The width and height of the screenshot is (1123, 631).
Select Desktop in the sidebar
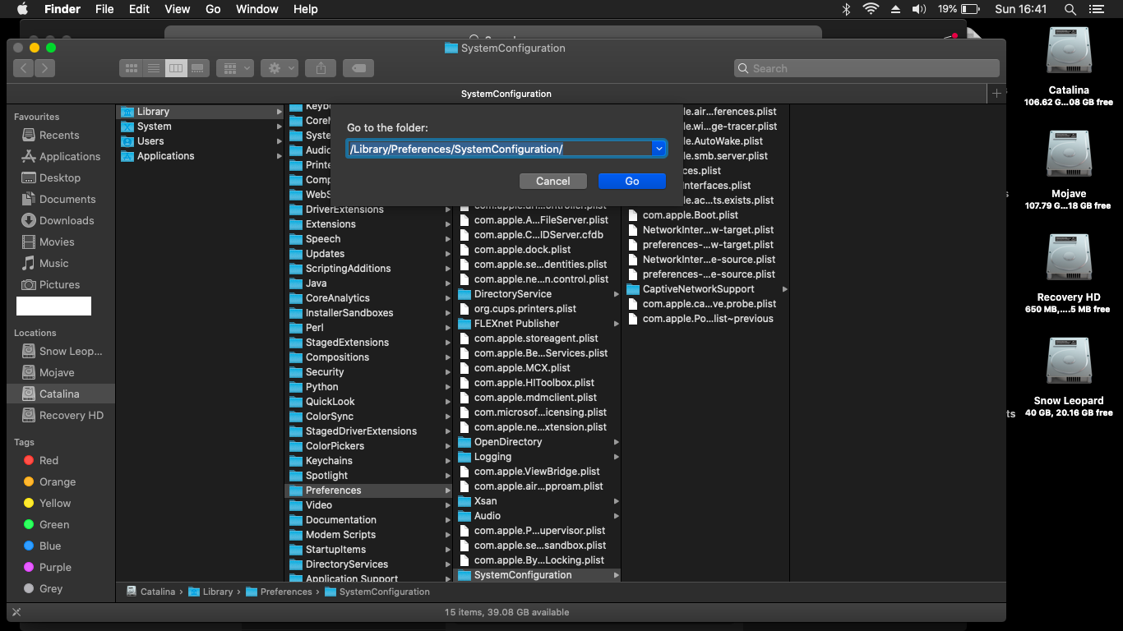click(x=60, y=178)
